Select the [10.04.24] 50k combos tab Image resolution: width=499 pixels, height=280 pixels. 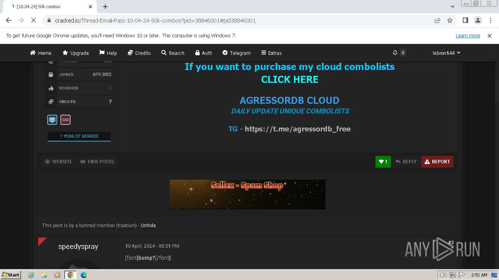[x=50, y=7]
